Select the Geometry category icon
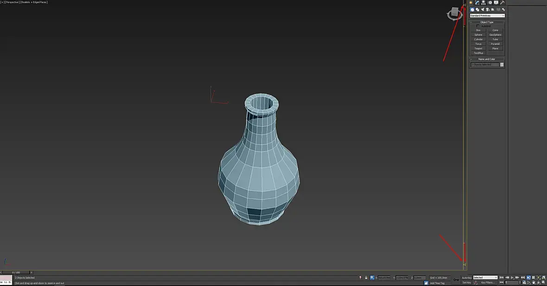Viewport: 547px width, 286px height. (x=472, y=9)
